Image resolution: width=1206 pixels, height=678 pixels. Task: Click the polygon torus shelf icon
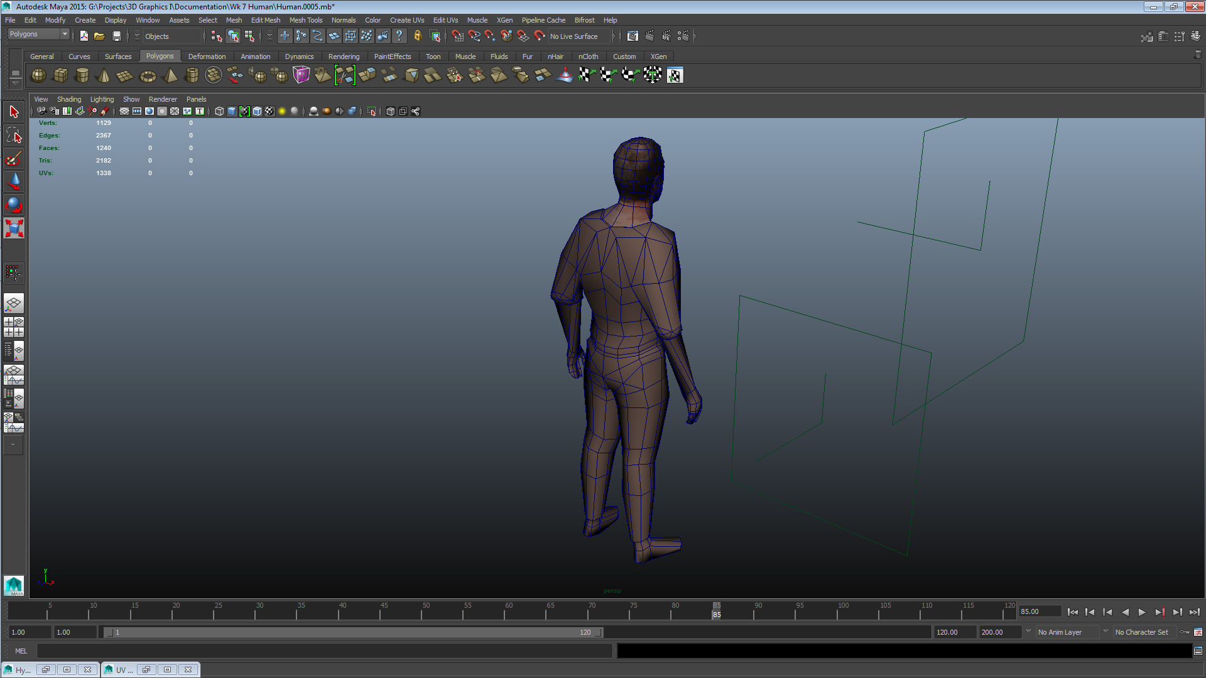coord(148,75)
